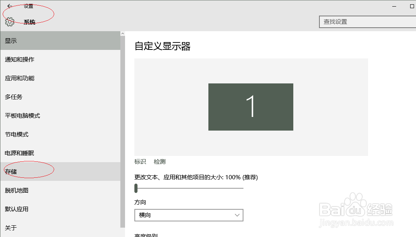Select 存储 in the sidebar
Viewport: 416px width, 237px height.
60,172
